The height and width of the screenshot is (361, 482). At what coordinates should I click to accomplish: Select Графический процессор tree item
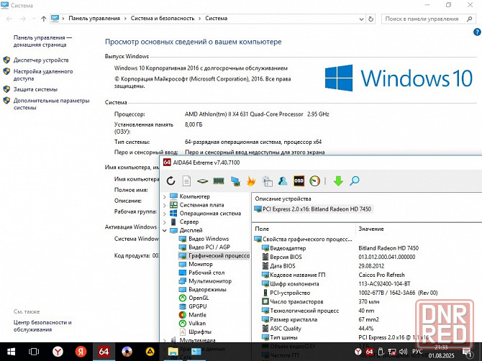click(219, 255)
